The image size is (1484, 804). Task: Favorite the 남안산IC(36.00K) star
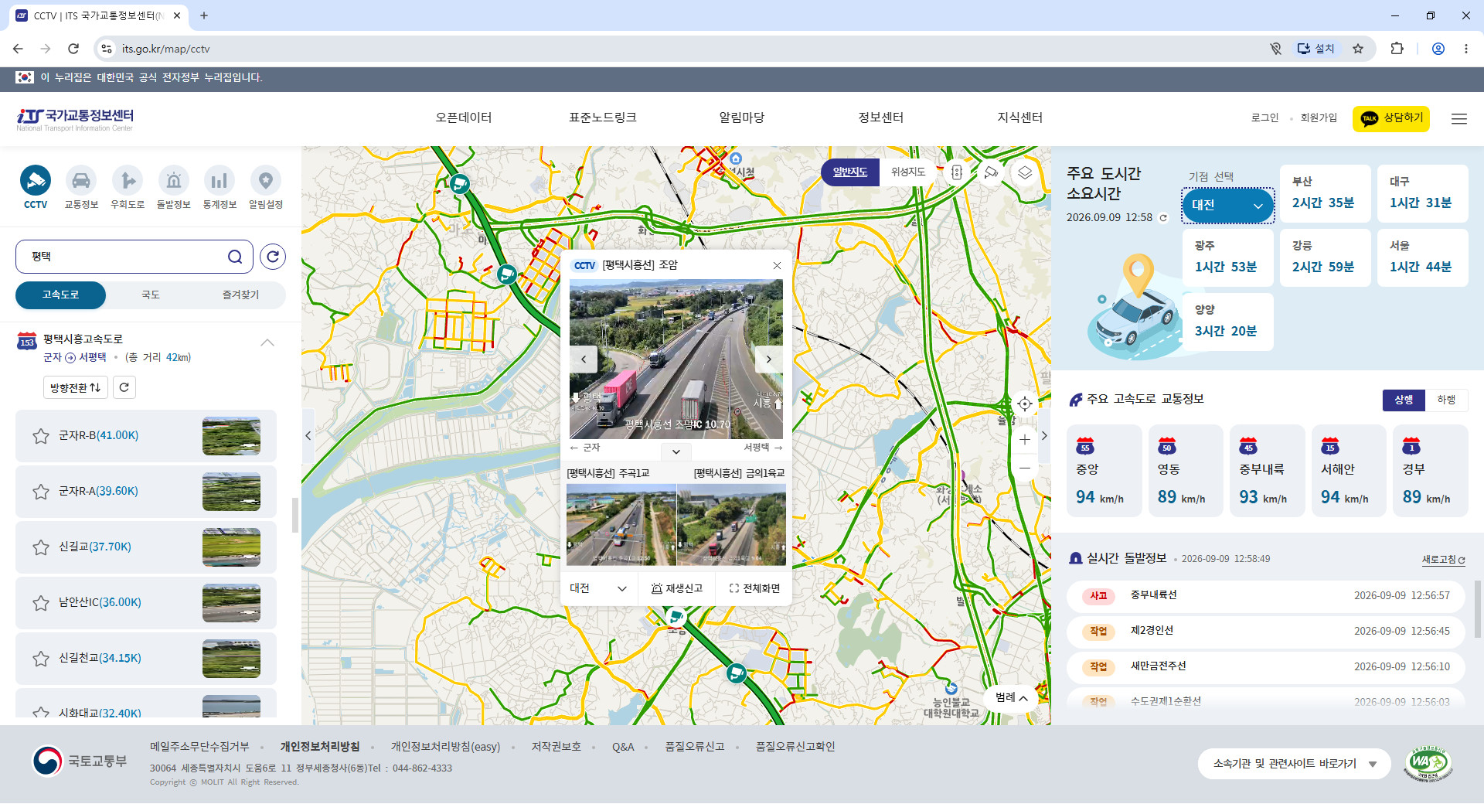click(x=41, y=603)
